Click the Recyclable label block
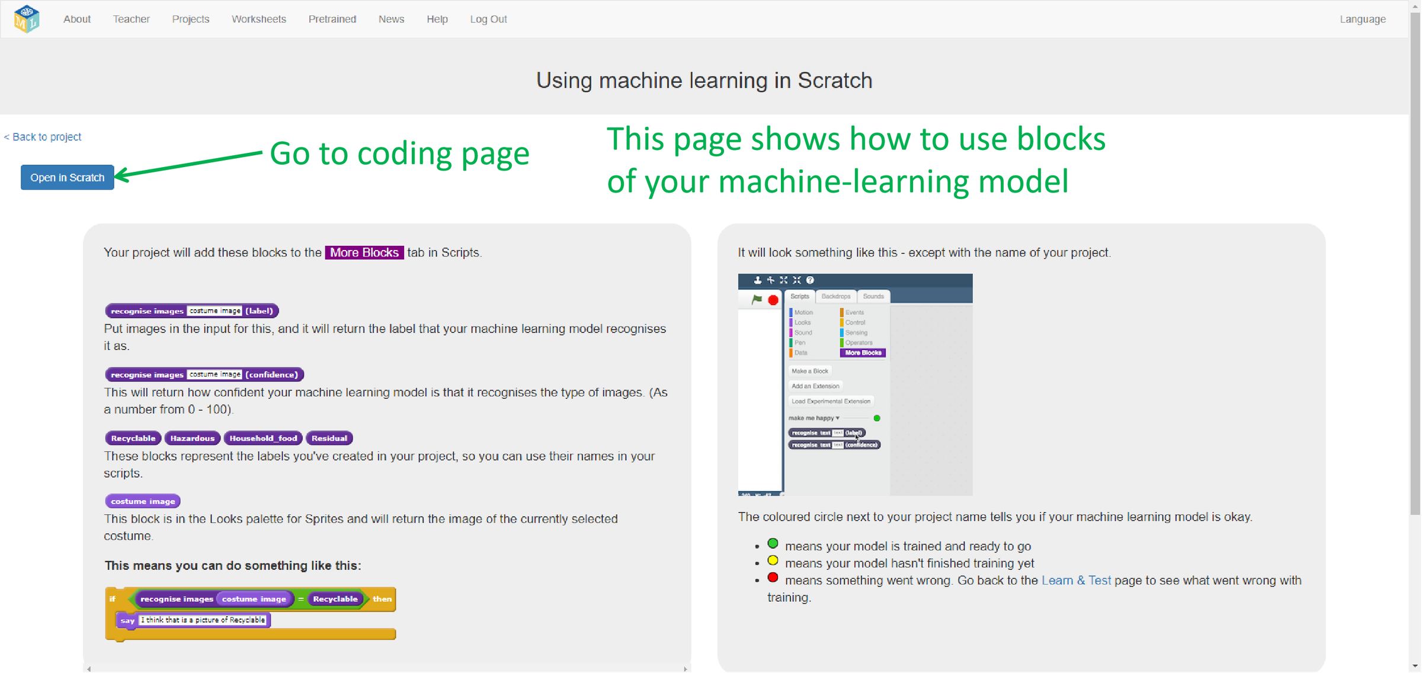 click(x=133, y=438)
